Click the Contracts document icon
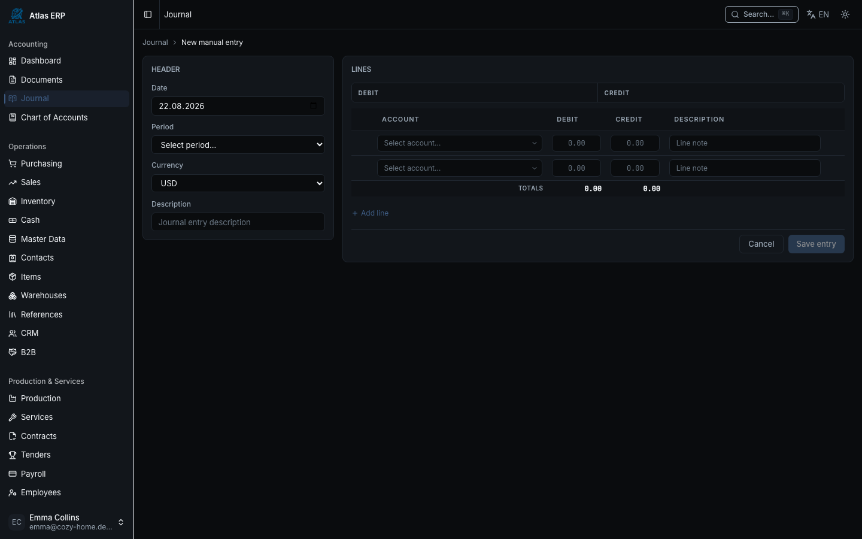The image size is (862, 539). coord(13,437)
